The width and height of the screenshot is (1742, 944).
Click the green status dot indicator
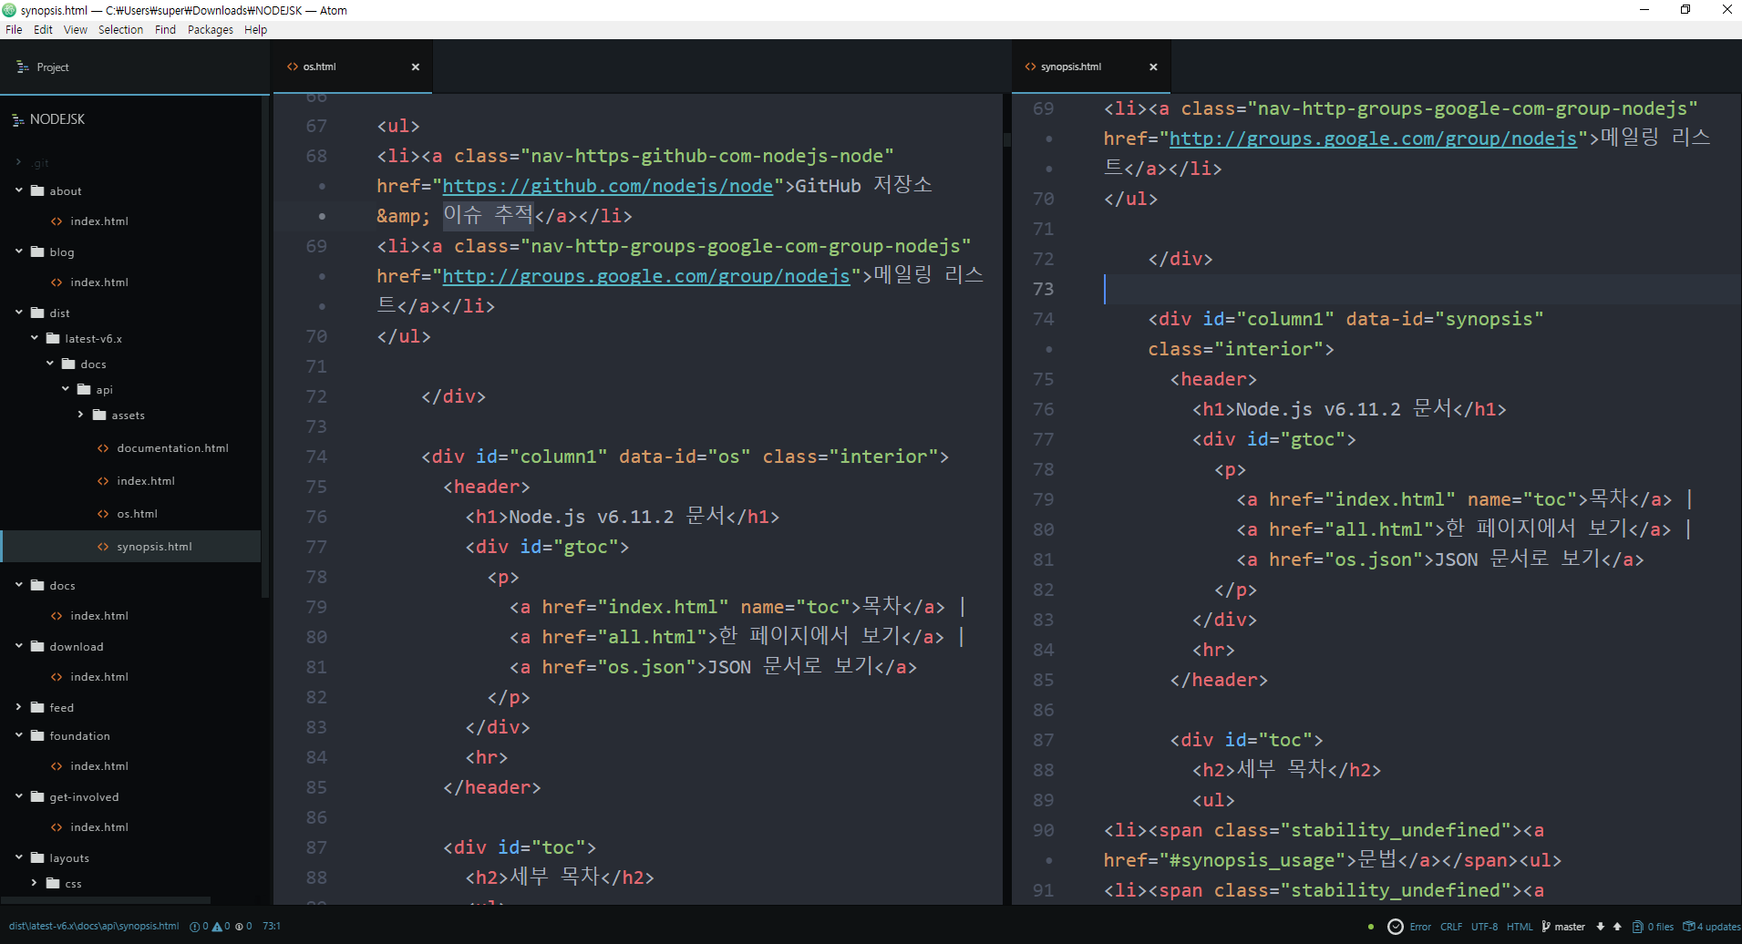pyautogui.click(x=1371, y=927)
